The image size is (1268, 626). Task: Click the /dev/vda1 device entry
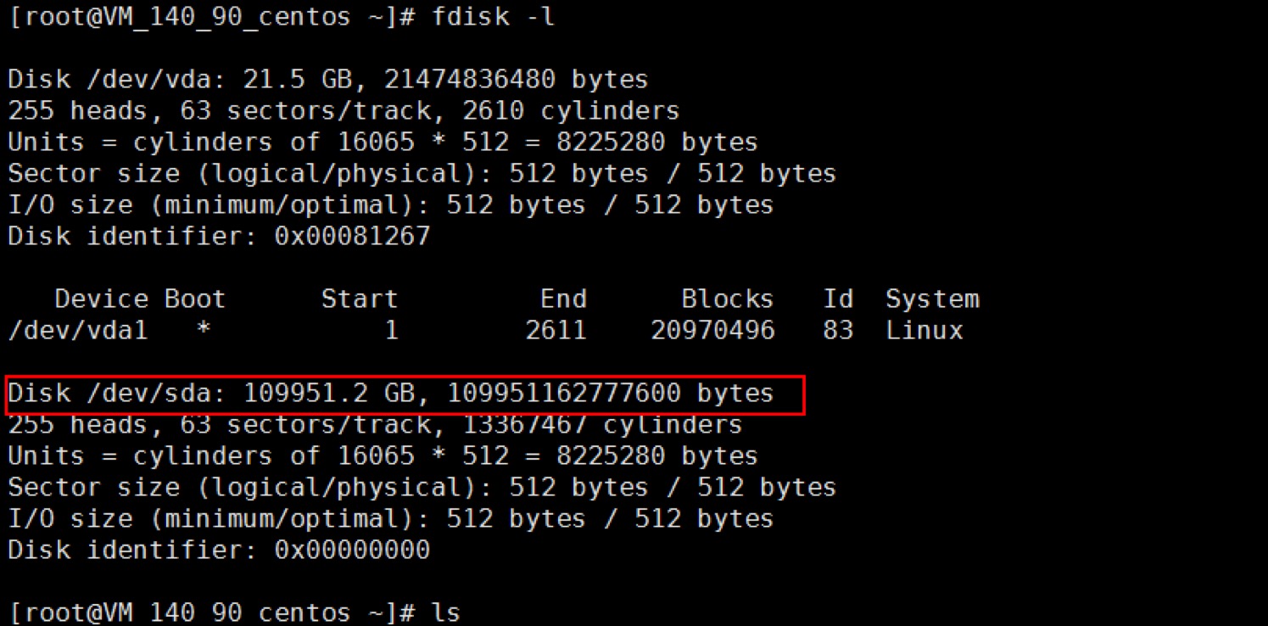tap(78, 330)
